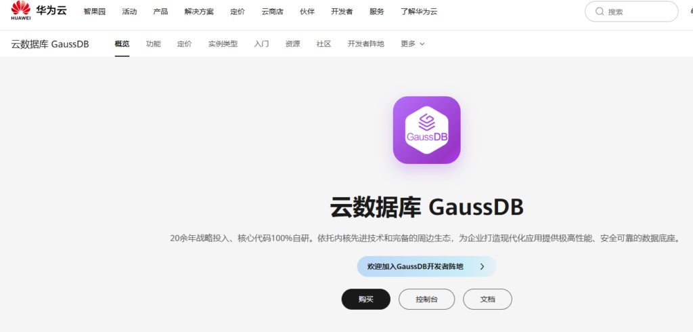Switch to the 资源 tab

coord(292,44)
